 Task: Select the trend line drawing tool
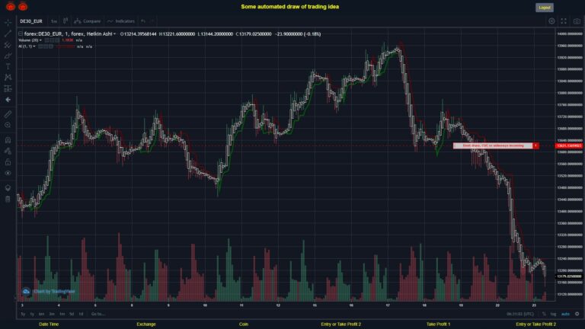[x=8, y=34]
